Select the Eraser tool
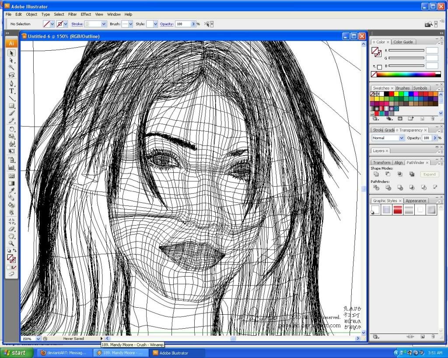 [11, 229]
